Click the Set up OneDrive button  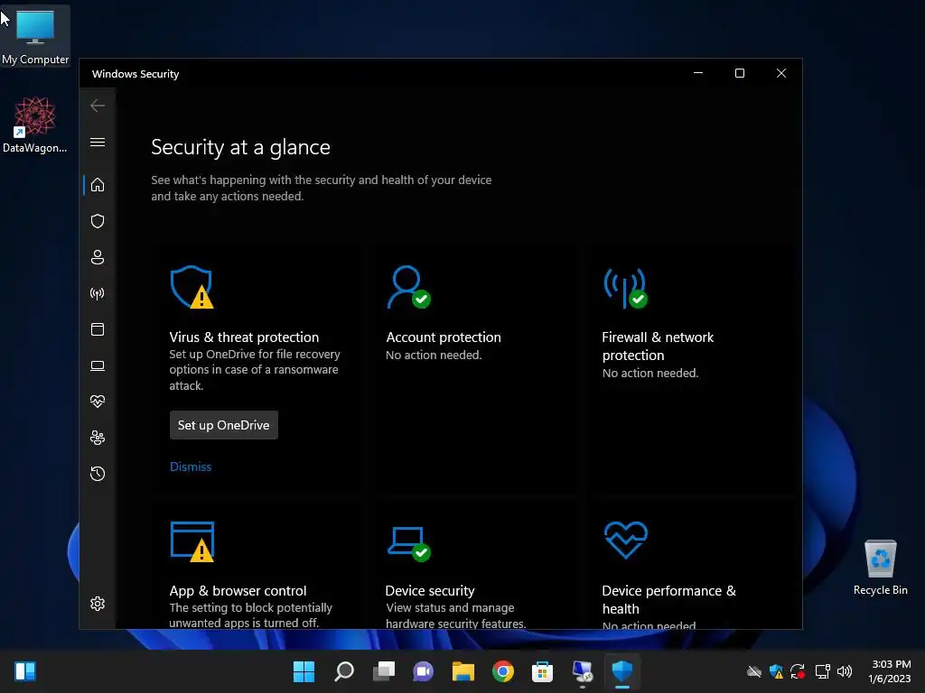pos(224,425)
